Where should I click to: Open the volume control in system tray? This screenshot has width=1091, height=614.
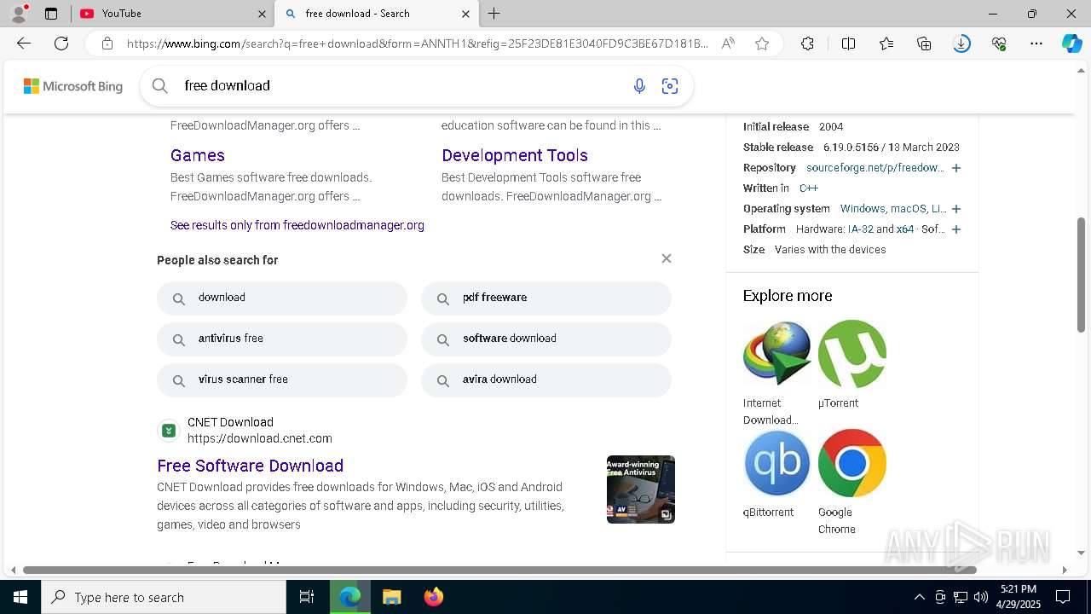(980, 597)
